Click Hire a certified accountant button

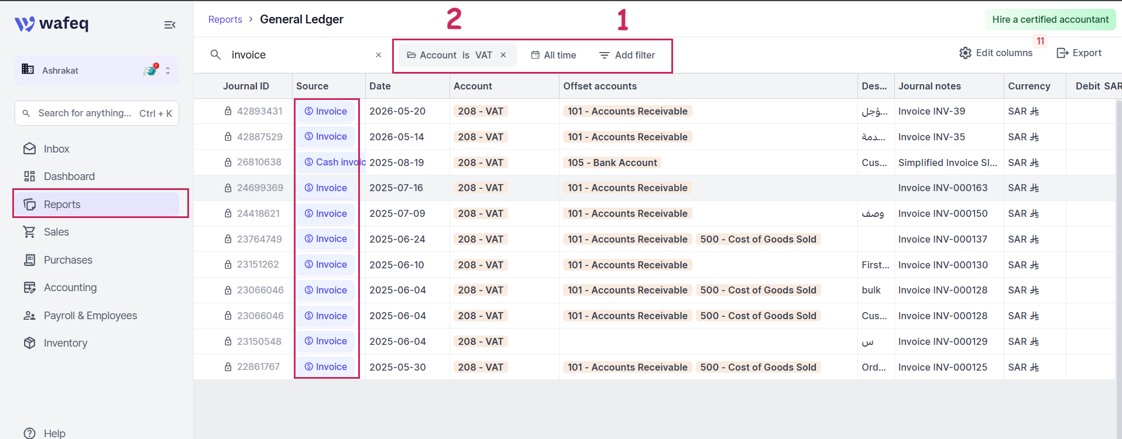coord(1051,19)
